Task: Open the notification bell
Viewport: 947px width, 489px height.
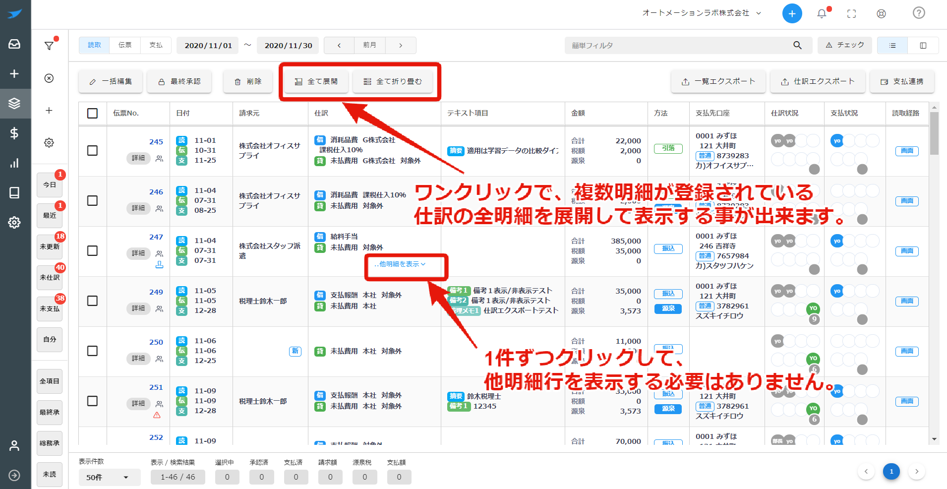Action: point(822,13)
